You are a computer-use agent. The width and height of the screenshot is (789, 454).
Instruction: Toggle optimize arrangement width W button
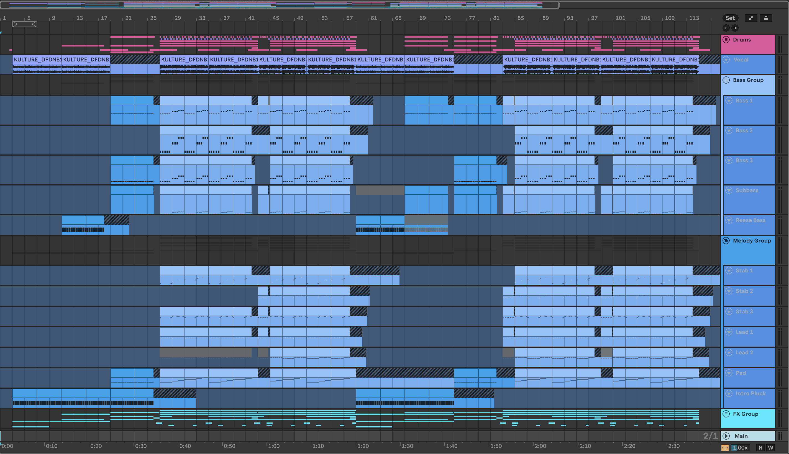tap(771, 447)
